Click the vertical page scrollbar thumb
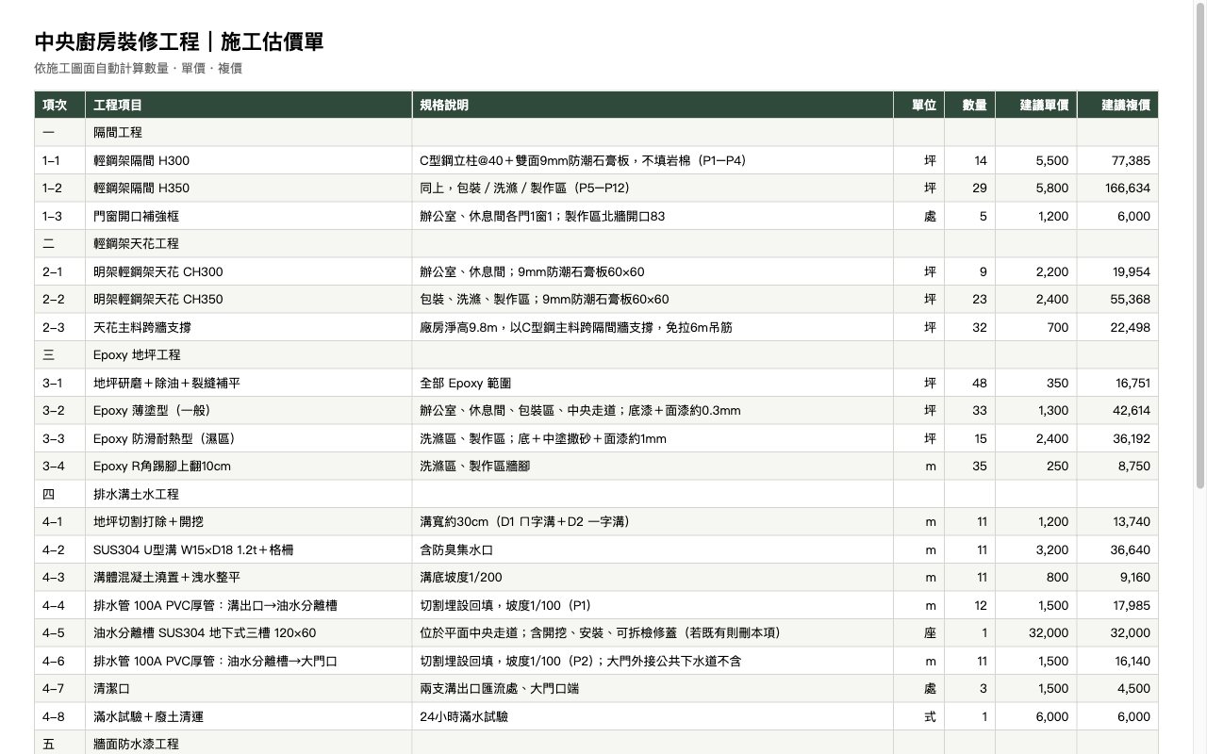Image resolution: width=1207 pixels, height=754 pixels. 1200,248
